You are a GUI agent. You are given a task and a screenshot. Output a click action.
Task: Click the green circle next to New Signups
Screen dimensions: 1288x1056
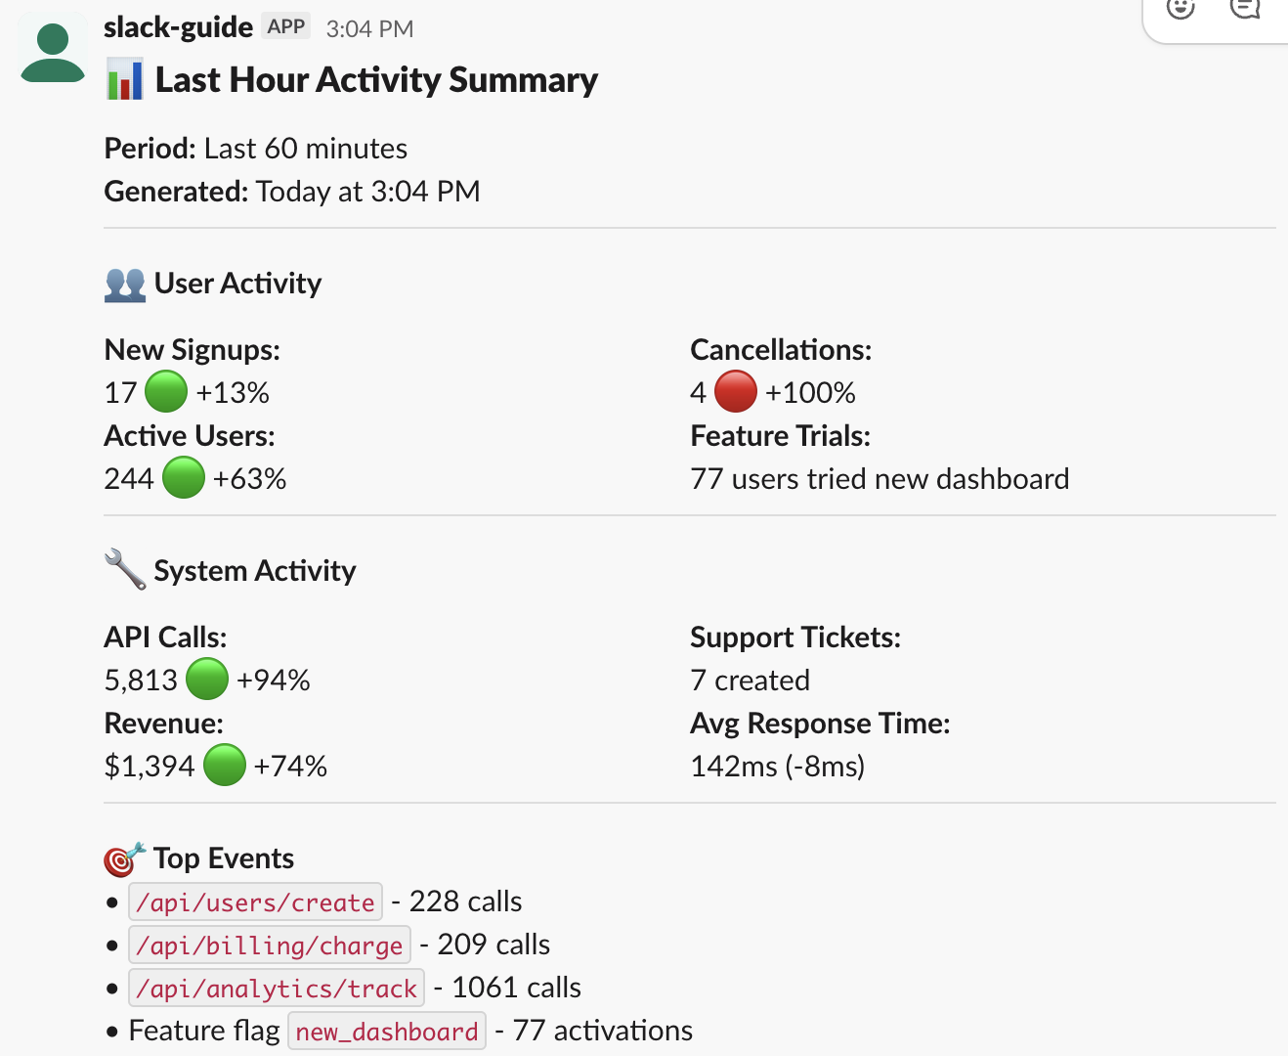pos(166,390)
